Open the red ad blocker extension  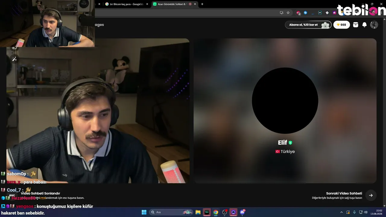[x=298, y=13]
